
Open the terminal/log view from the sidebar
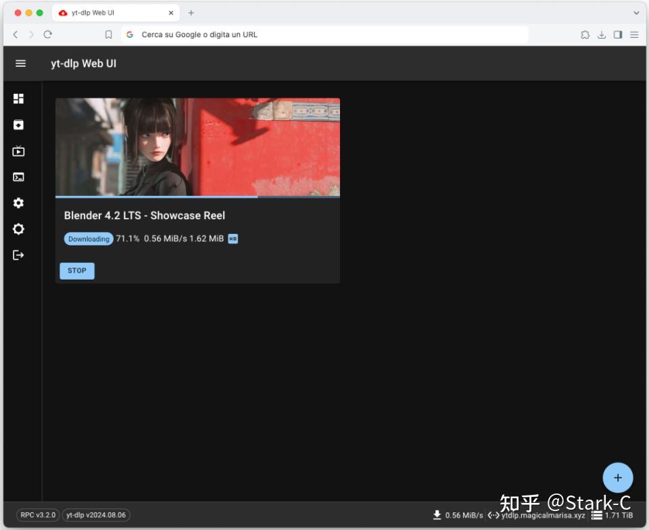point(18,176)
